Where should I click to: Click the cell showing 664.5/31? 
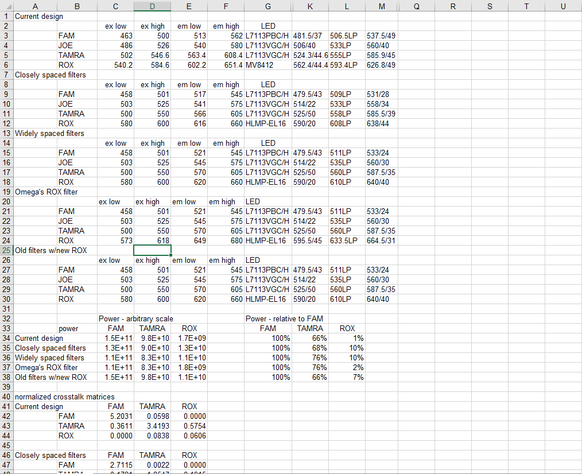[x=381, y=240]
